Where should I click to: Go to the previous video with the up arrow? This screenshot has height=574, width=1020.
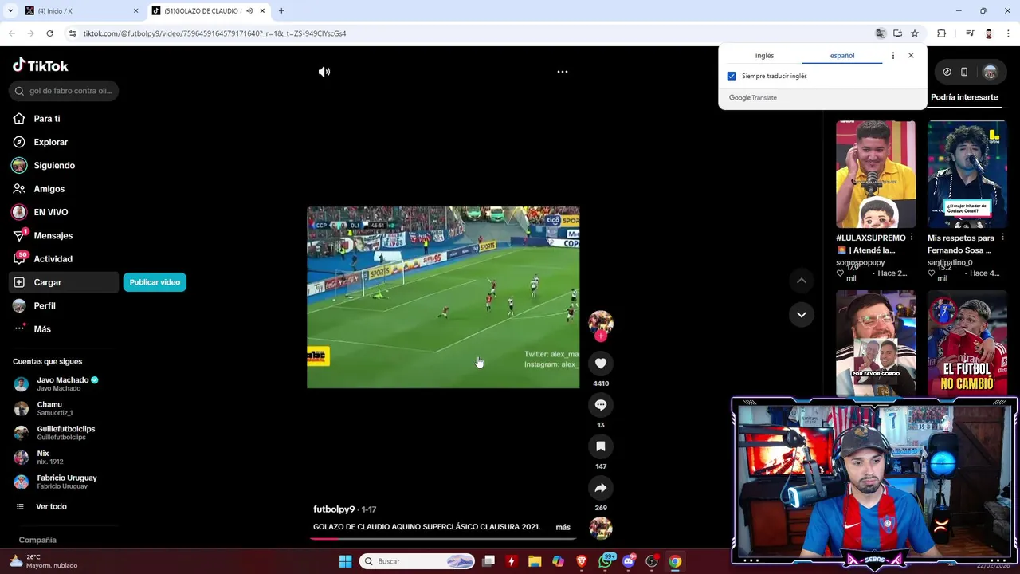tap(802, 281)
